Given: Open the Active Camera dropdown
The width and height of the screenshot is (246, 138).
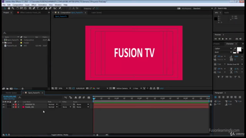Looking at the screenshot, I should (x=123, y=89).
